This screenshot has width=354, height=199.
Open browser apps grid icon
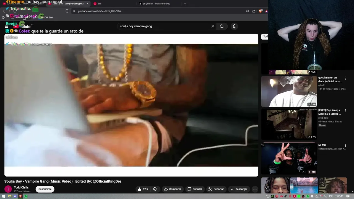click(x=4, y=17)
